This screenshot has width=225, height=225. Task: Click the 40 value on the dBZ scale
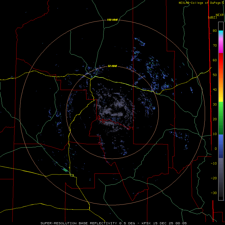[x=215, y=90]
